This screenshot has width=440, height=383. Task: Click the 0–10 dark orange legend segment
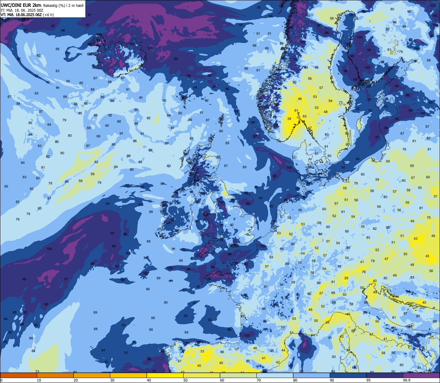pyautogui.click(x=19, y=375)
